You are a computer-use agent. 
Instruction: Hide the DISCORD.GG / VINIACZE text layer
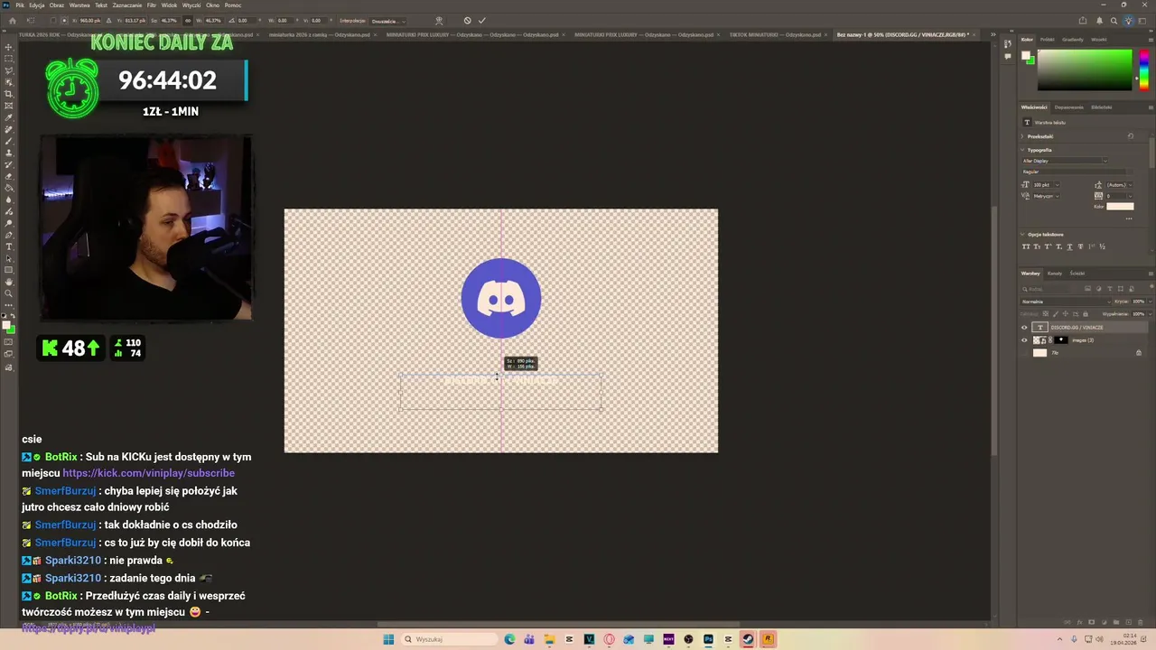[x=1024, y=328]
